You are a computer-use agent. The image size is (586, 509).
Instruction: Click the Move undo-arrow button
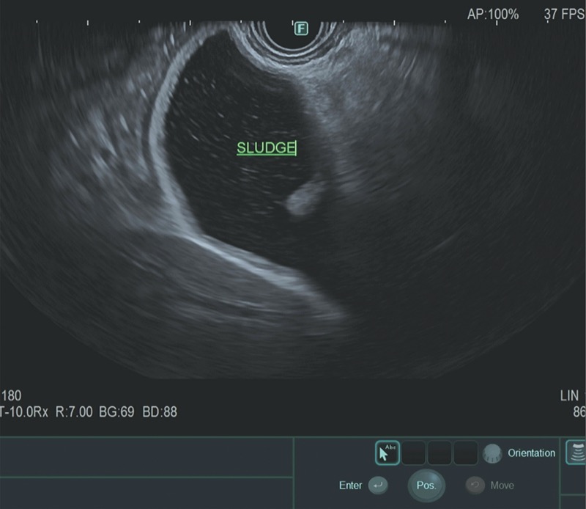pyautogui.click(x=475, y=486)
